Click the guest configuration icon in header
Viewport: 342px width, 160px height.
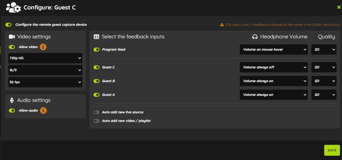(x=13, y=7)
